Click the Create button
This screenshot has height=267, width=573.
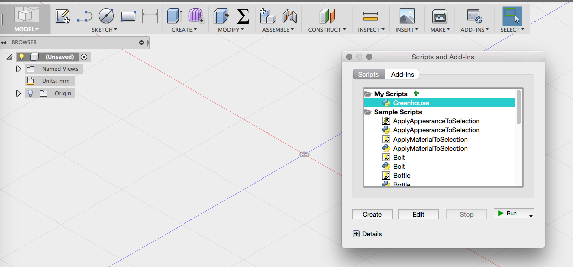[372, 214]
